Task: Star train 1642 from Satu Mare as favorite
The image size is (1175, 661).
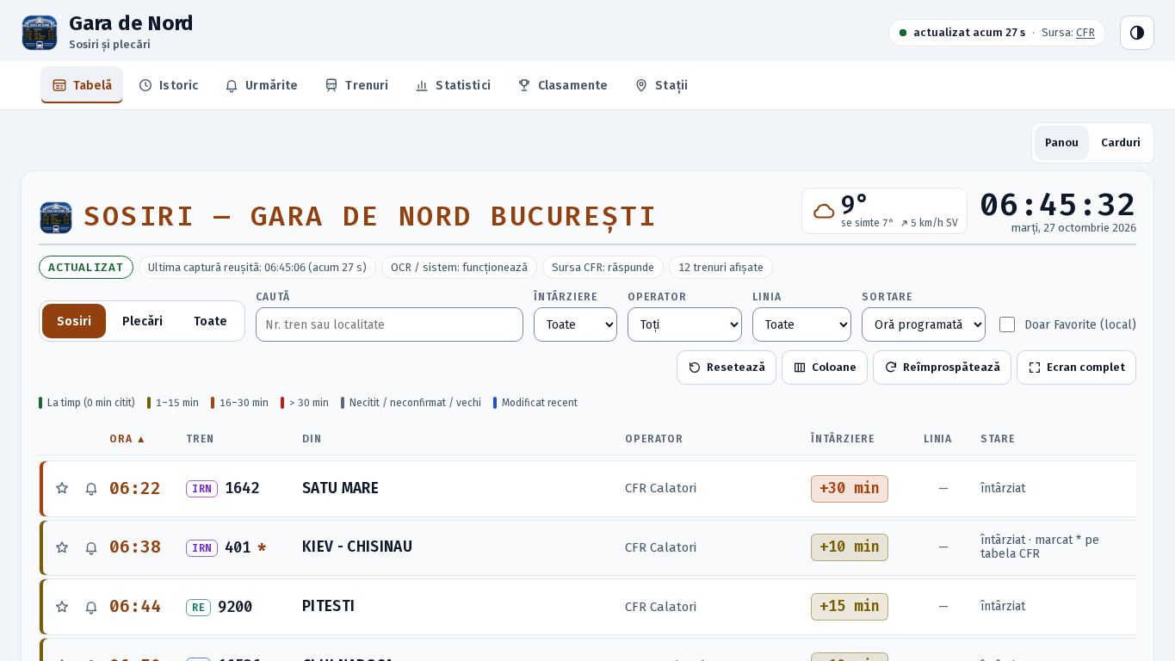Action: coord(62,488)
